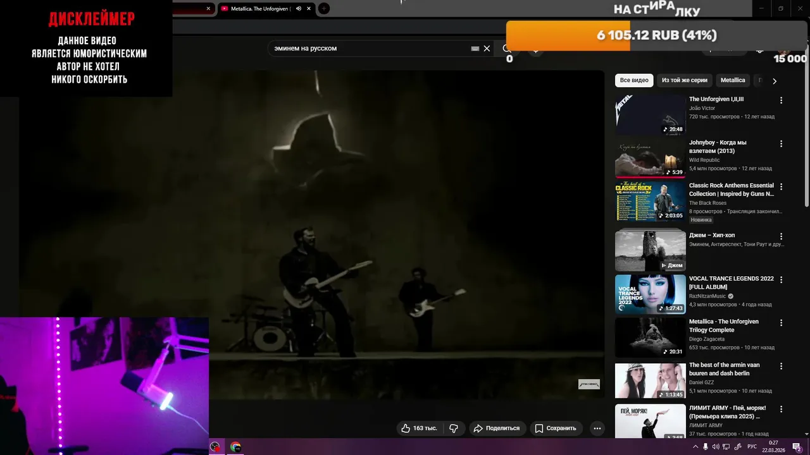
Task: Open the title Classic Rock Anthems Essential Collection
Action: click(732, 190)
